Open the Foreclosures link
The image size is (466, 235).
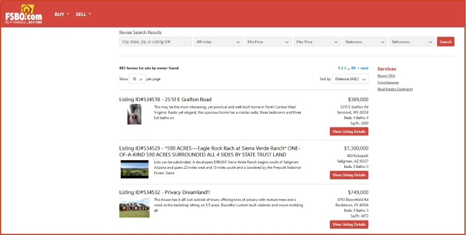pos(388,83)
